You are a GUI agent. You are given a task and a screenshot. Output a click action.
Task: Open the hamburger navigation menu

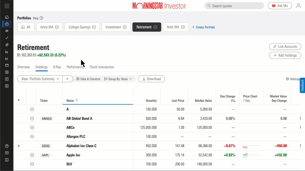[x=7, y=6]
